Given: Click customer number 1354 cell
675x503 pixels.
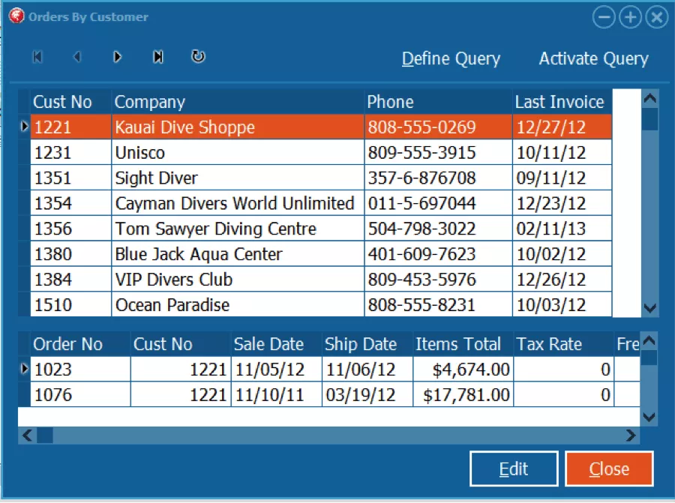Looking at the screenshot, I should pos(71,203).
